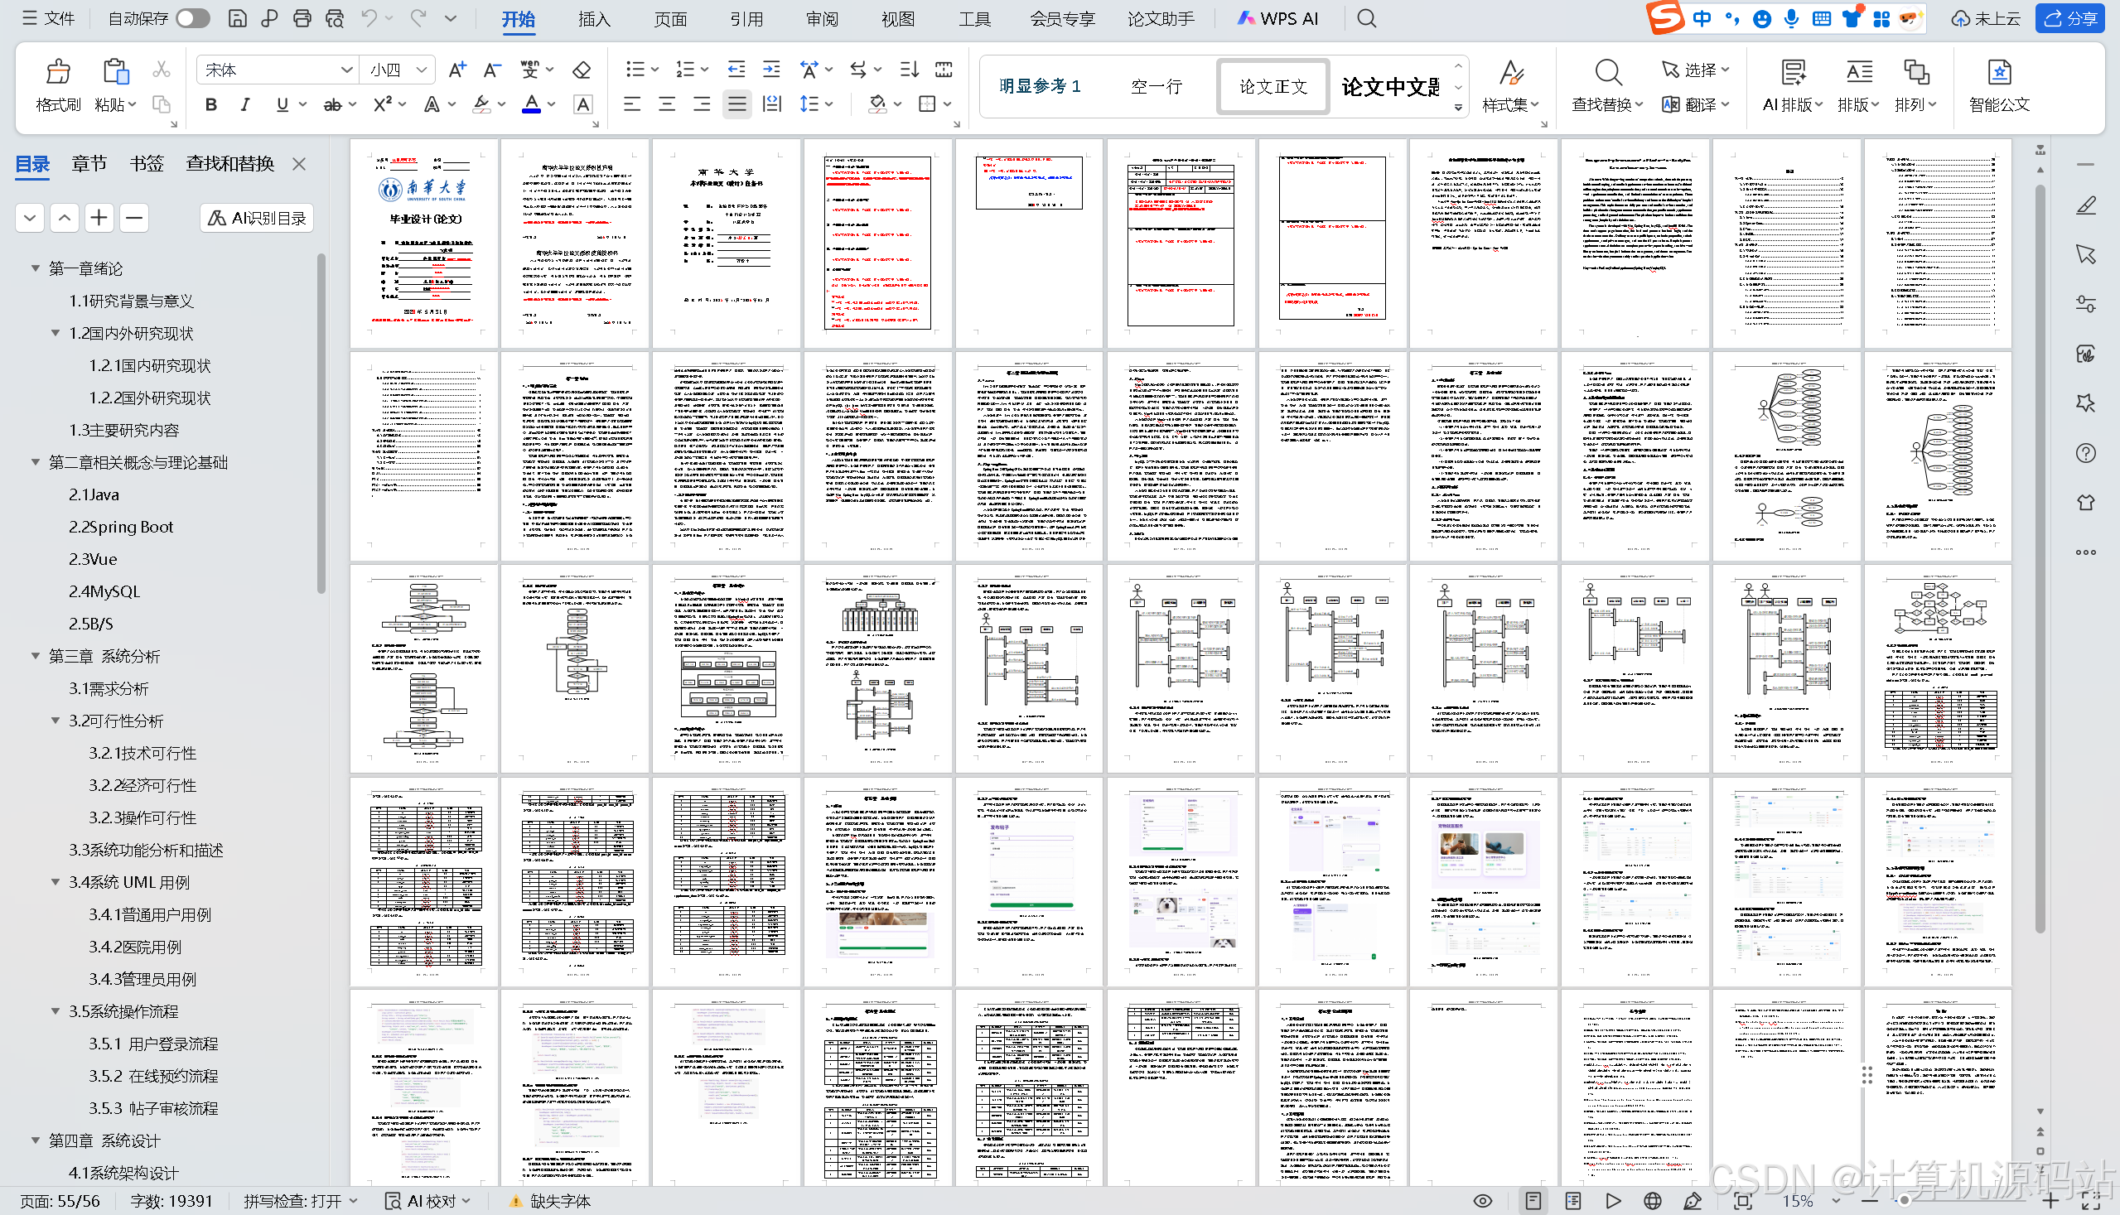Click the AI识别目录 button

point(257,218)
